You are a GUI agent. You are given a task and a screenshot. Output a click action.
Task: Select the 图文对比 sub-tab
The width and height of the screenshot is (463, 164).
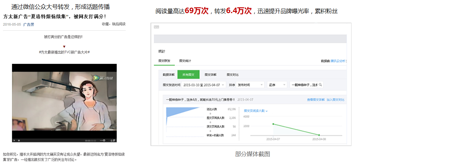pos(232,75)
